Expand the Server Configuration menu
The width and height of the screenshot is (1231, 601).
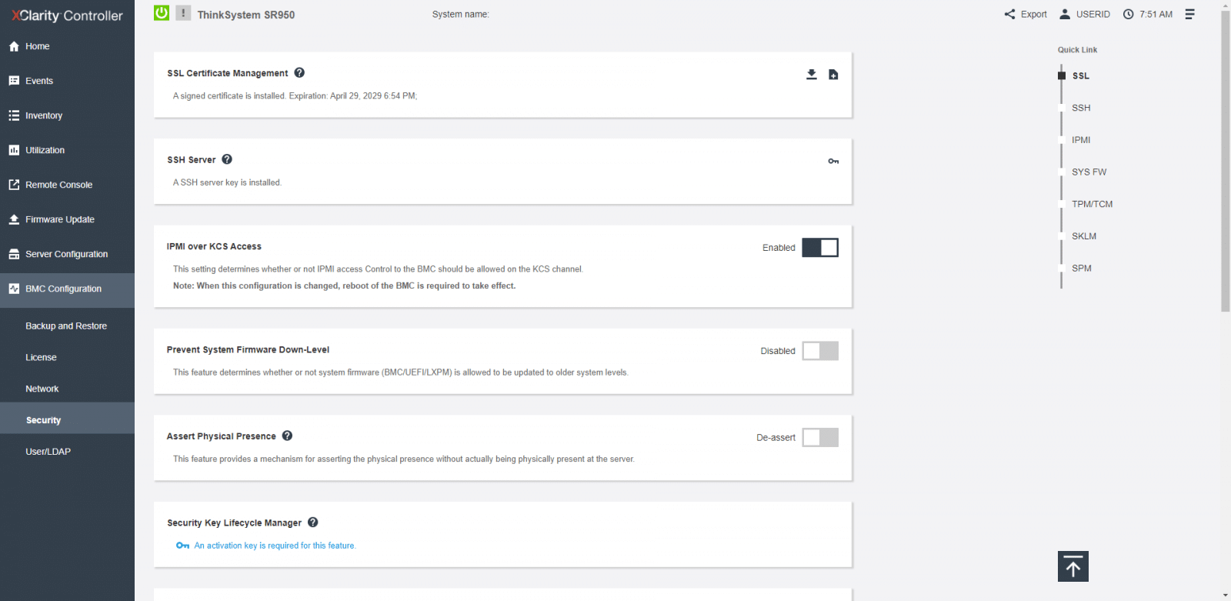point(67,254)
